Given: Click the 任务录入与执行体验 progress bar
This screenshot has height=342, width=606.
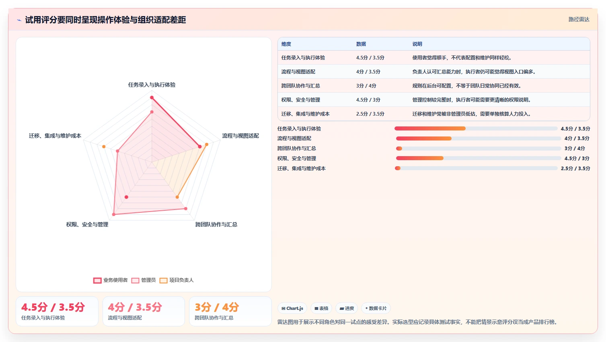Looking at the screenshot, I should coord(476,128).
